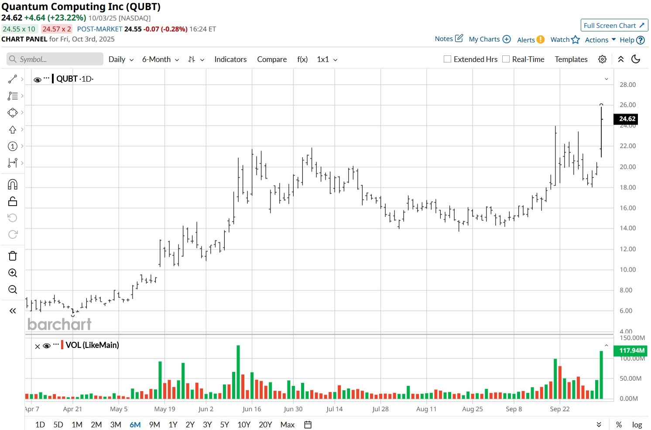Open the f(x) expressions button
The image size is (651, 430).
click(x=302, y=59)
